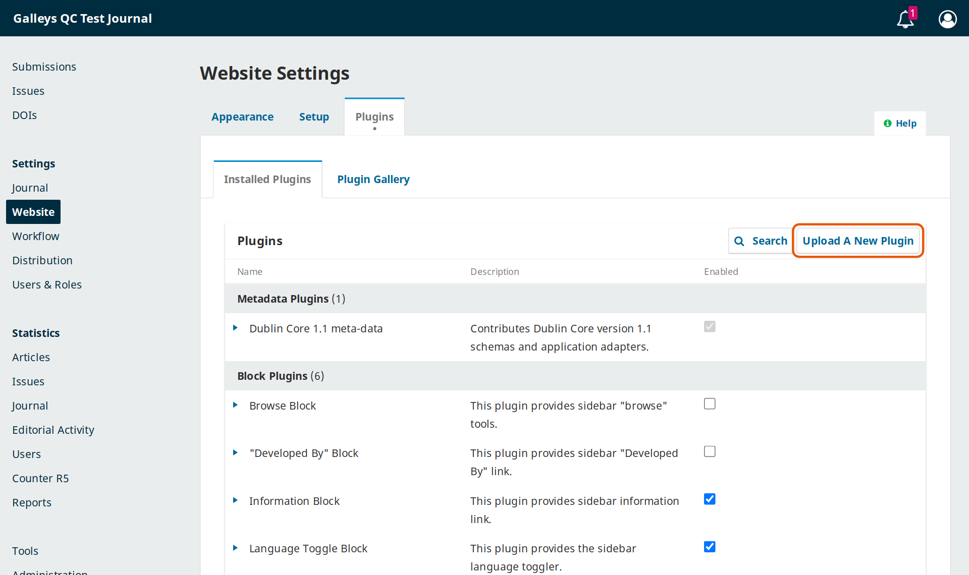This screenshot has width=969, height=575.
Task: Open Tools in the sidebar
Action: pyautogui.click(x=25, y=551)
